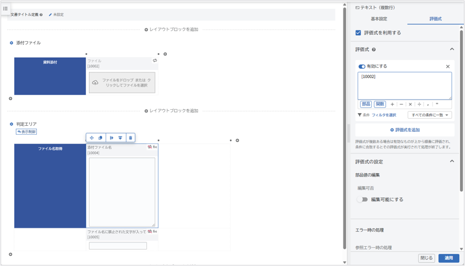Collapse the 評価式 section

click(451, 49)
